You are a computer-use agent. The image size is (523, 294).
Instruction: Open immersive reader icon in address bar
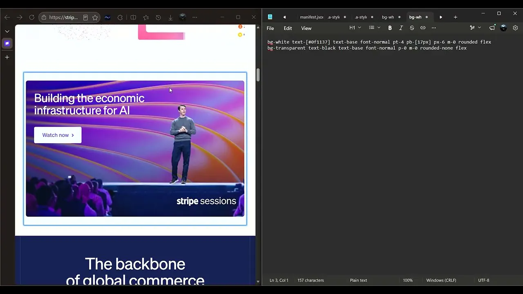coord(85,18)
